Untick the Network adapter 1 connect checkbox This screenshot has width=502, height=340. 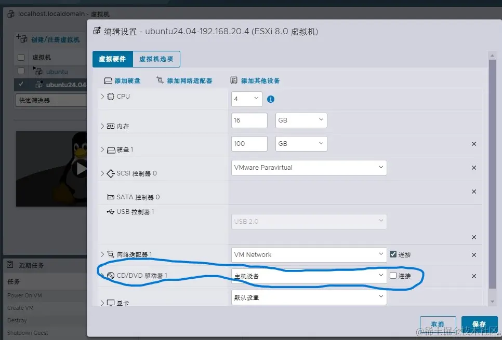tap(393, 254)
